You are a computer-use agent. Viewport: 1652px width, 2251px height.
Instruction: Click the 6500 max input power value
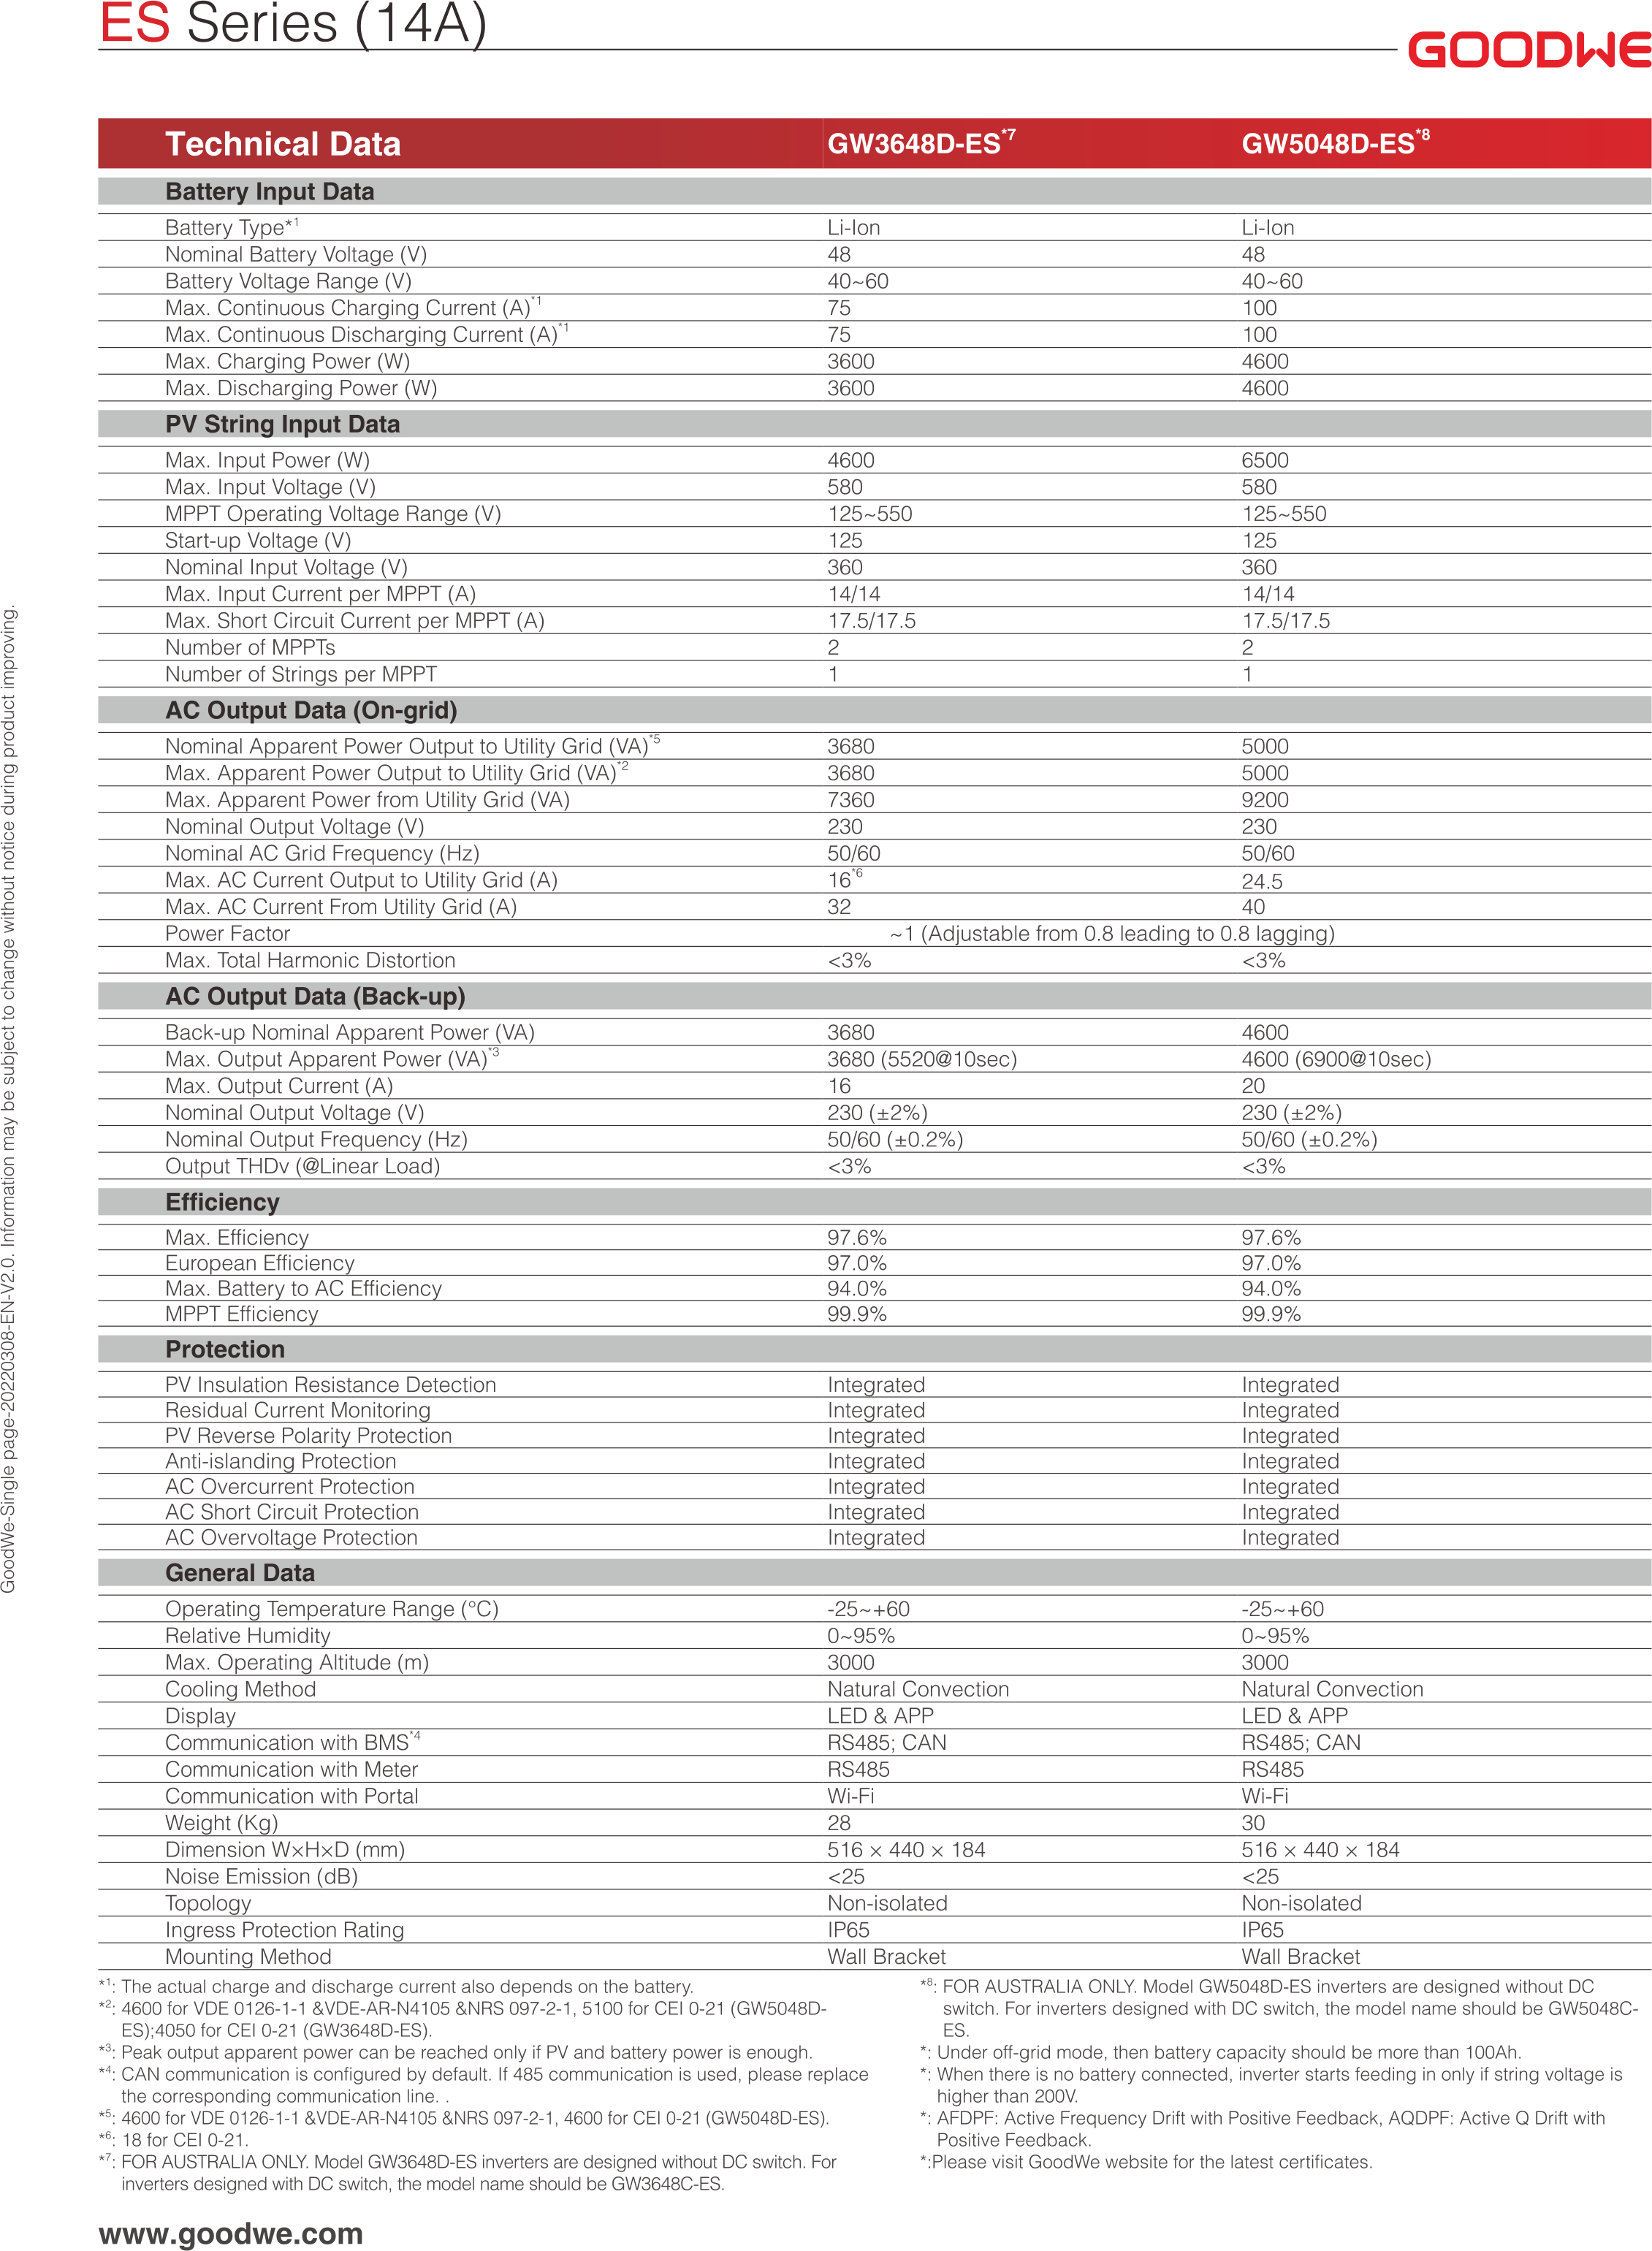[1265, 460]
